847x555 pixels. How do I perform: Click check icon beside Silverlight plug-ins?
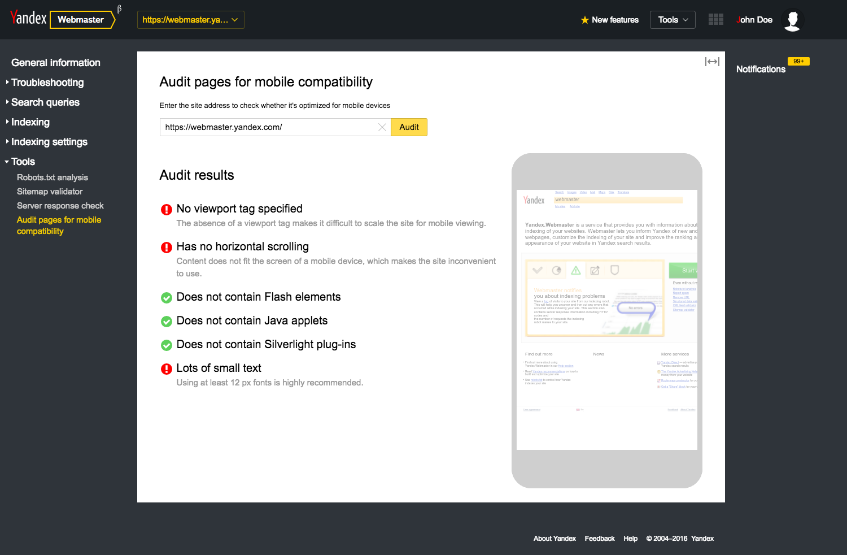pyautogui.click(x=167, y=345)
